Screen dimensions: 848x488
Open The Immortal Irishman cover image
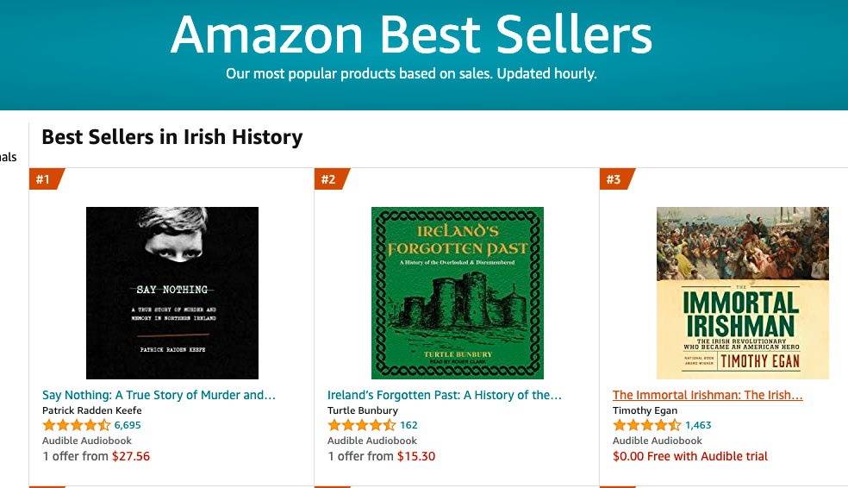pyautogui.click(x=743, y=293)
